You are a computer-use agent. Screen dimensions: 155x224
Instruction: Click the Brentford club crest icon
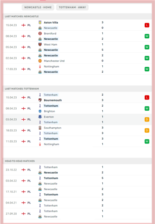point(40,33)
